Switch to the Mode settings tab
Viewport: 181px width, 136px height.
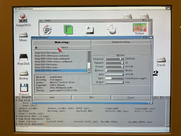(62, 42)
